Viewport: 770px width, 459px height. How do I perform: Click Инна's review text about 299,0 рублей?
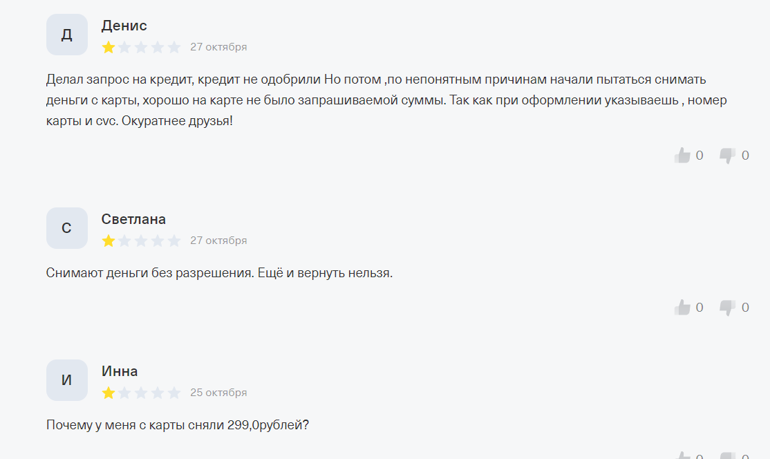point(178,425)
